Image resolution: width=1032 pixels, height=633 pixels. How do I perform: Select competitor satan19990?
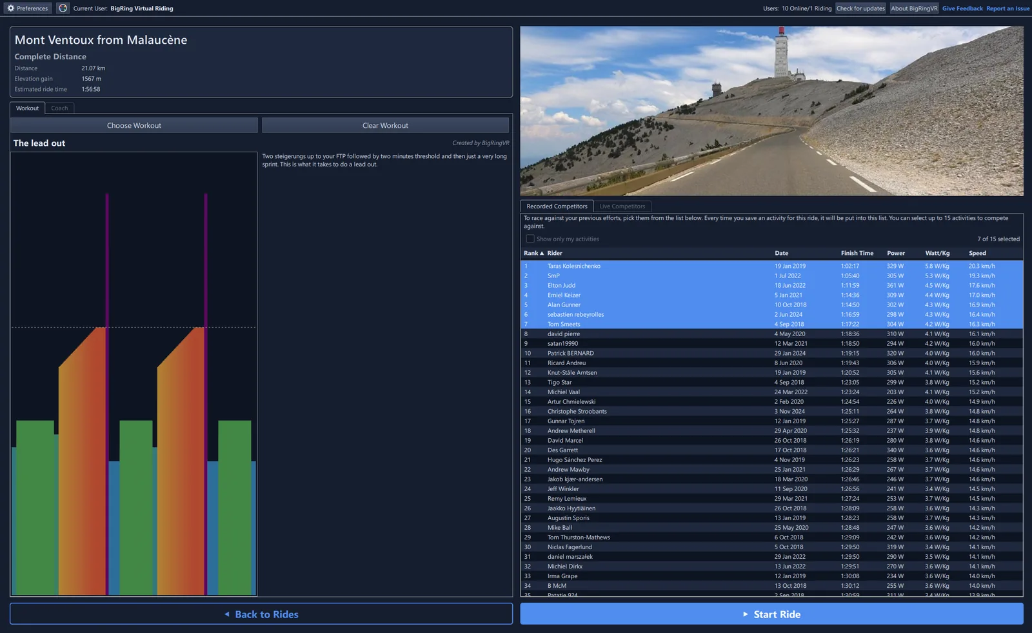tap(771, 343)
